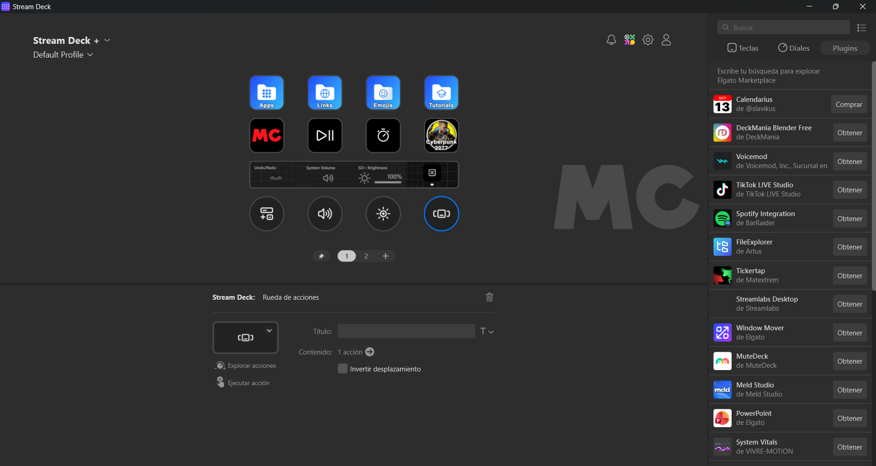Pin the current page

click(x=321, y=256)
